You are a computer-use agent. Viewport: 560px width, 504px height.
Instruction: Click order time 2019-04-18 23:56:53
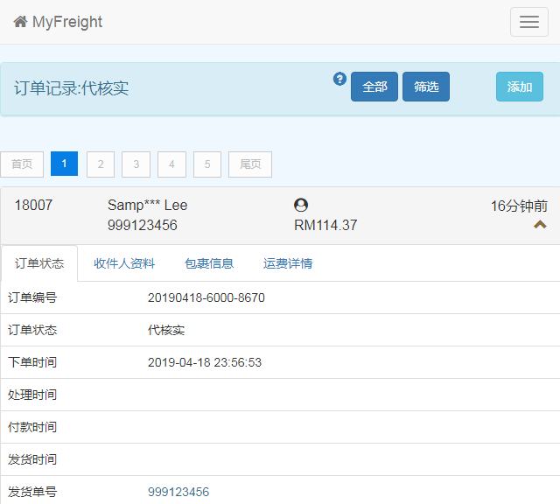(205, 362)
